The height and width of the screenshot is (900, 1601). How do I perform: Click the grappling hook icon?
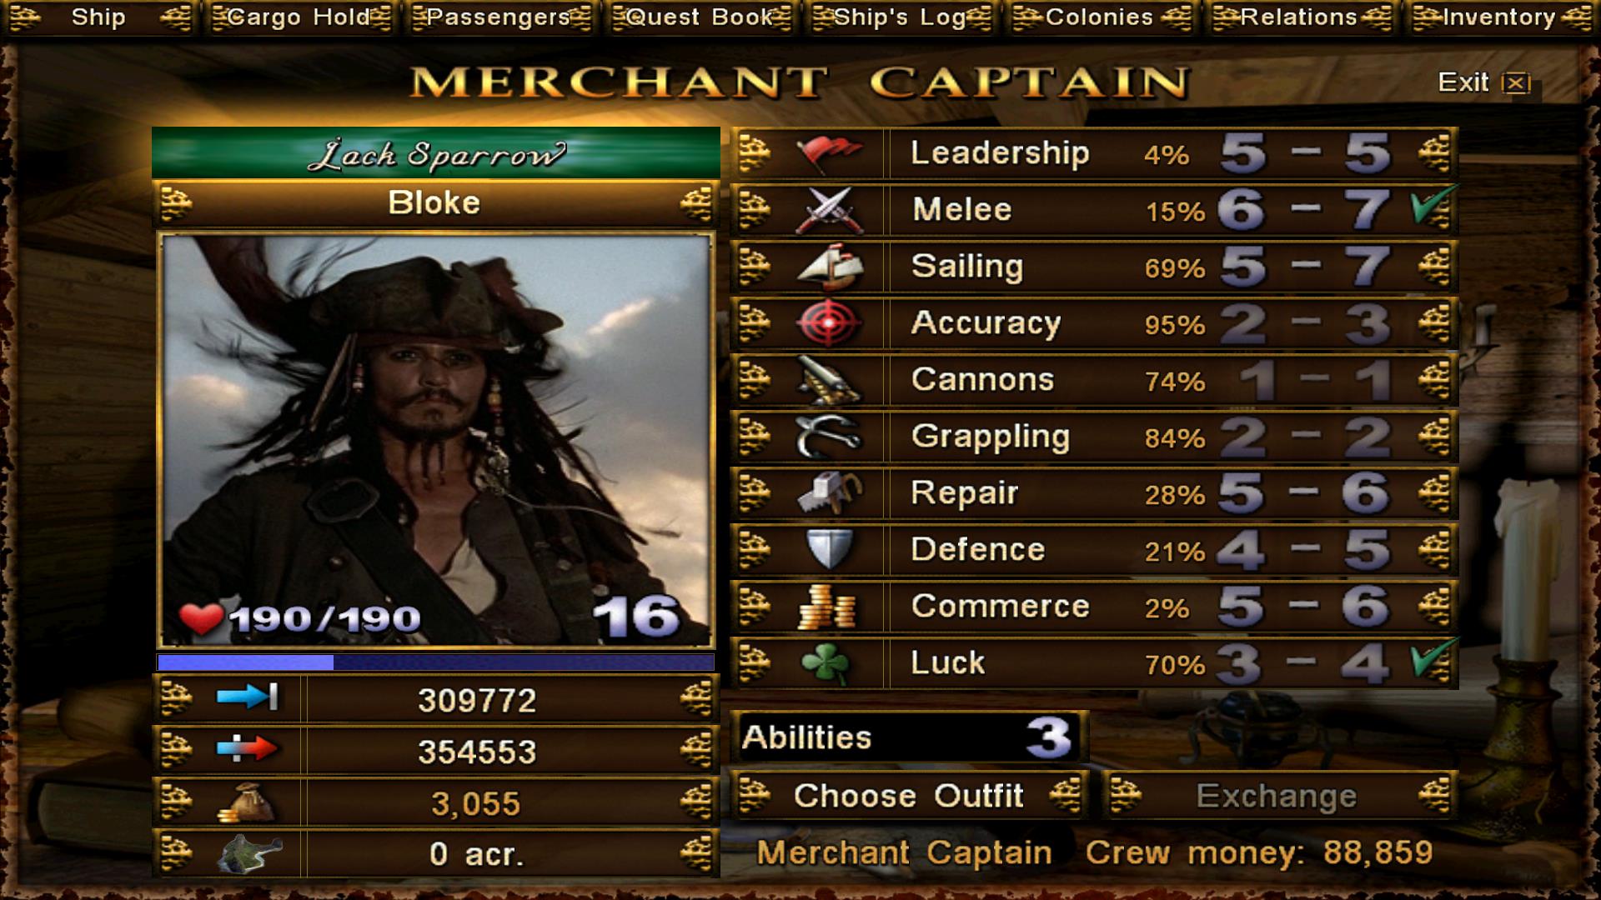click(x=828, y=437)
